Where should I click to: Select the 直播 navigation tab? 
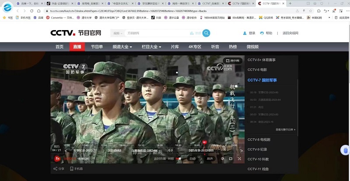[77, 47]
